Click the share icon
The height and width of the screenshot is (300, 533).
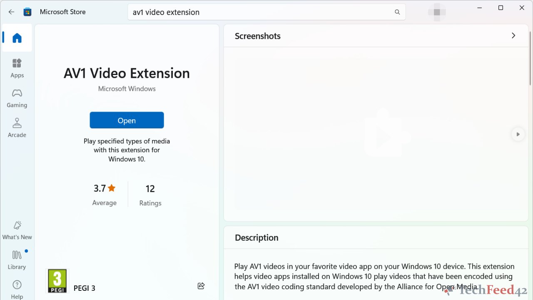pos(201,286)
